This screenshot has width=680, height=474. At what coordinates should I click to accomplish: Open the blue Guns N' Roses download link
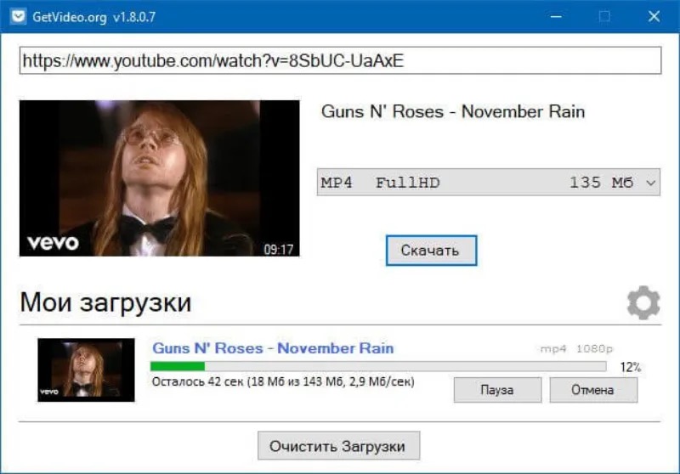click(x=273, y=348)
